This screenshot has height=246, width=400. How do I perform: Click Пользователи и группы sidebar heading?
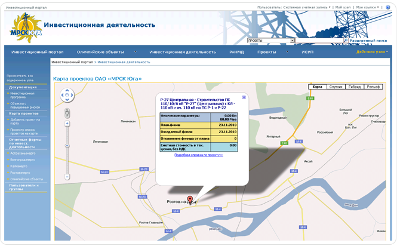(x=24, y=187)
